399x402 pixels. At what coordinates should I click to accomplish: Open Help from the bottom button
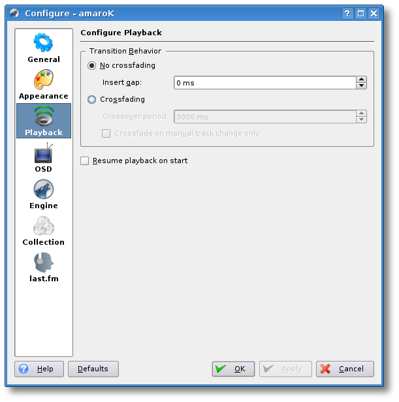click(38, 369)
